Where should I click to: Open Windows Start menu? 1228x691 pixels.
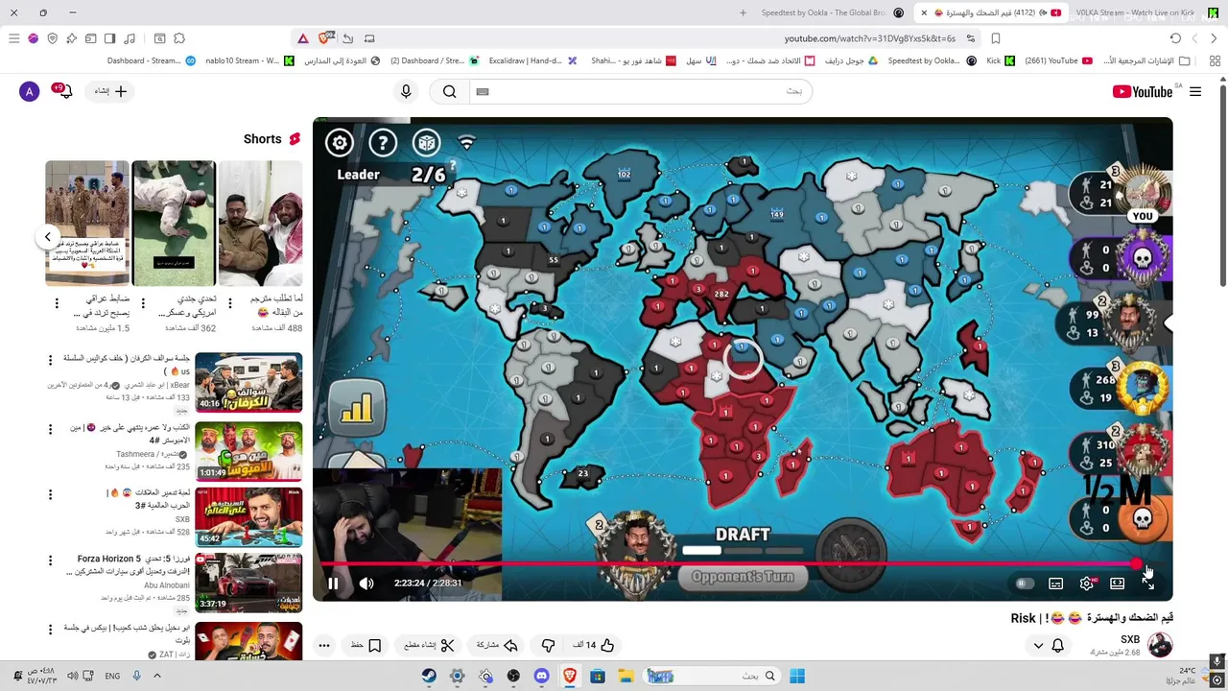click(x=797, y=676)
